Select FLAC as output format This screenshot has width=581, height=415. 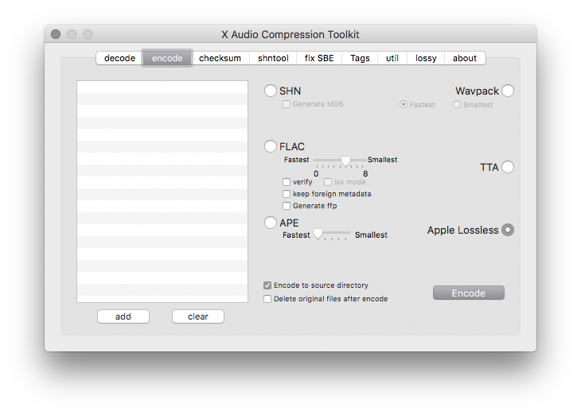(x=271, y=146)
